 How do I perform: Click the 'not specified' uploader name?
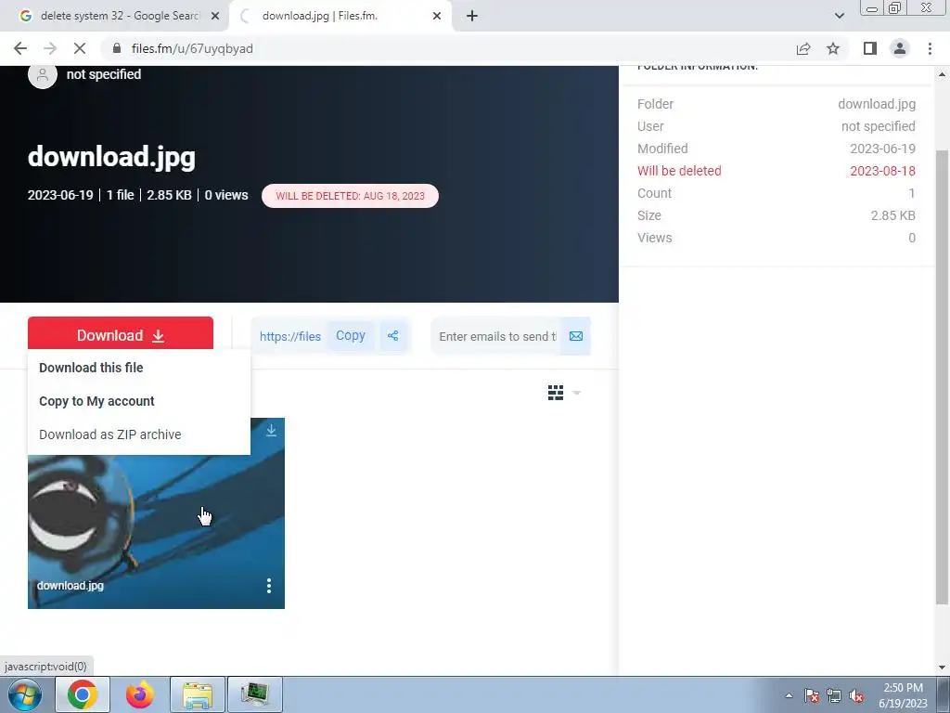click(104, 74)
